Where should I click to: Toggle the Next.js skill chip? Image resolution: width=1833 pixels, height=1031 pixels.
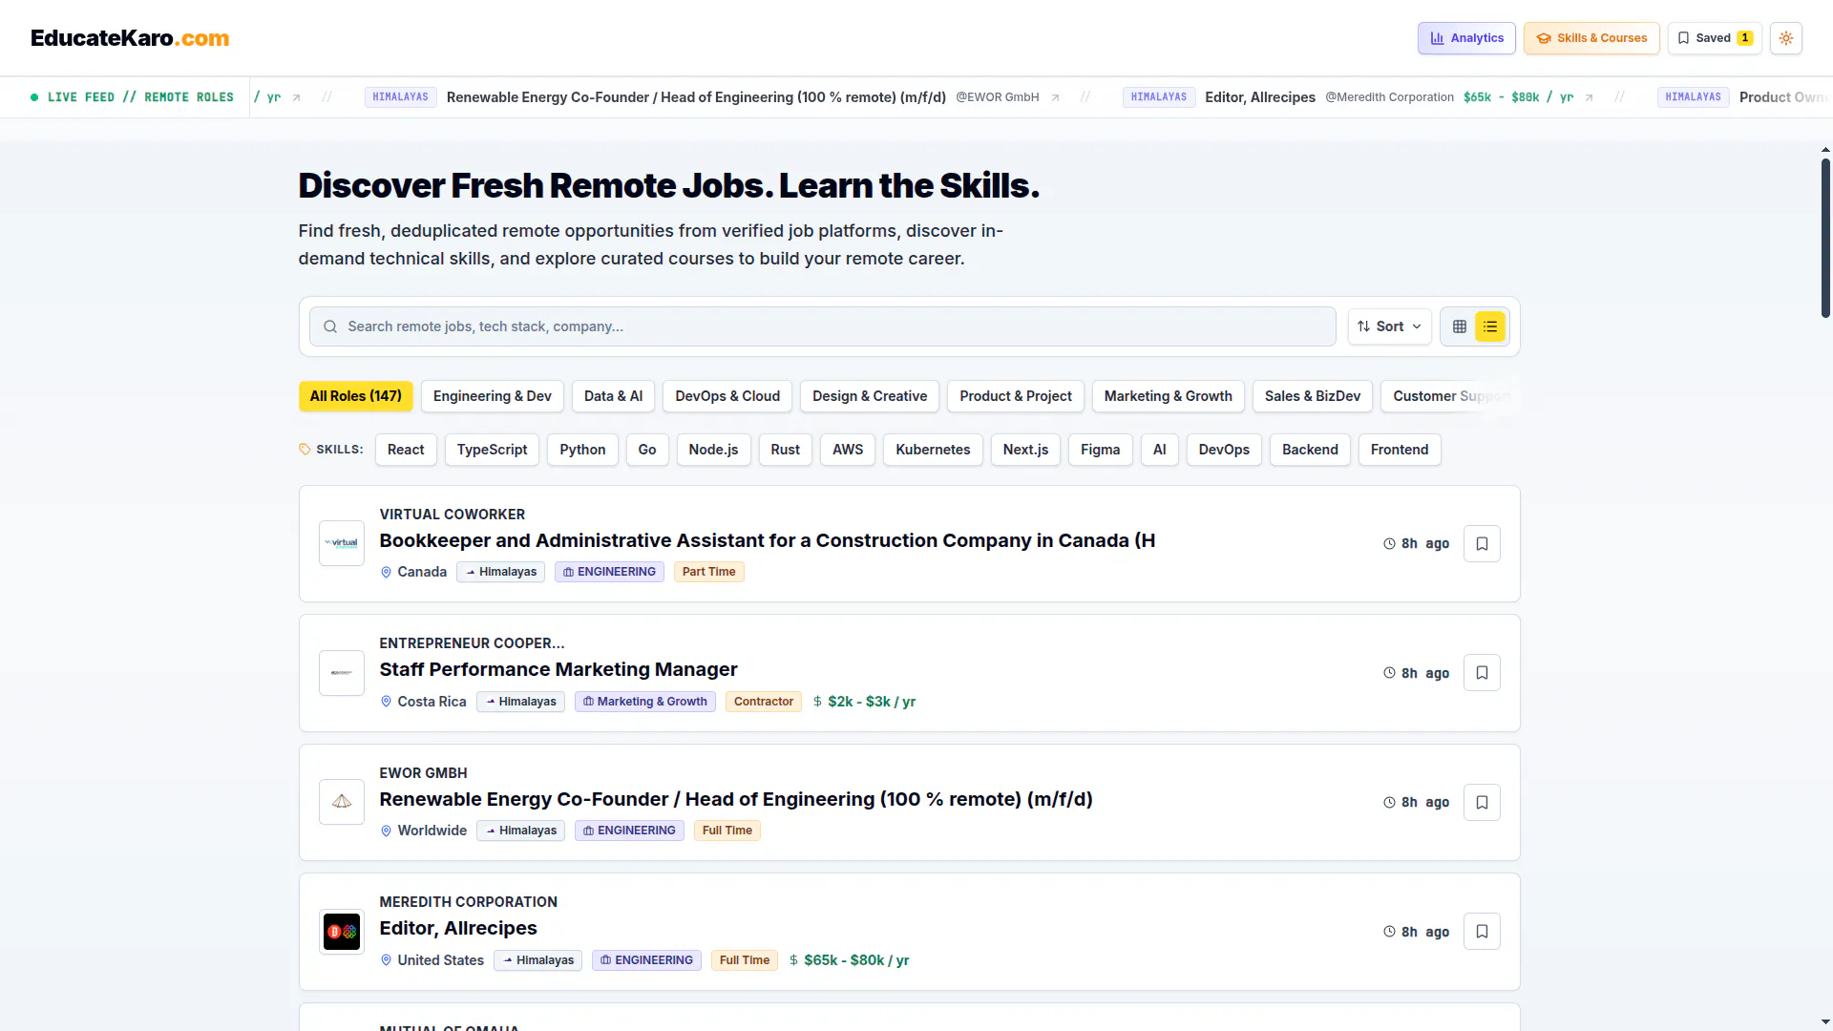(1025, 450)
